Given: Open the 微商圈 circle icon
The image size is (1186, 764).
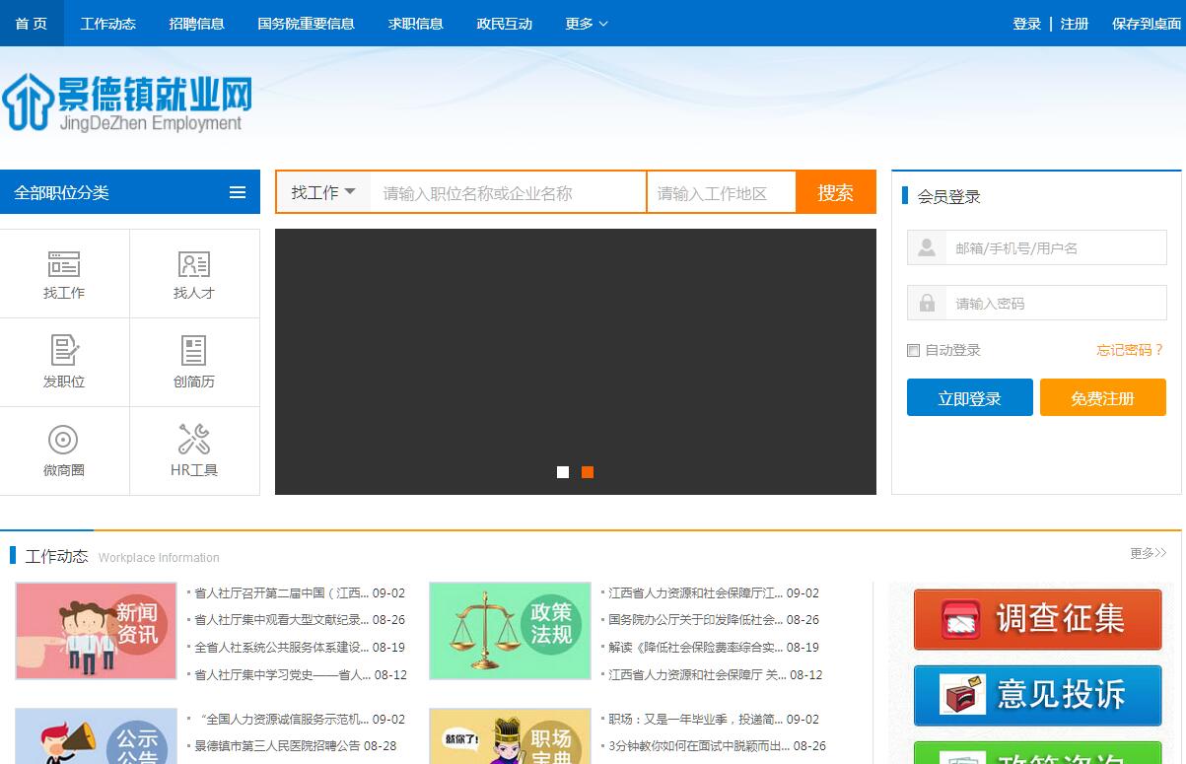Looking at the screenshot, I should tap(63, 440).
